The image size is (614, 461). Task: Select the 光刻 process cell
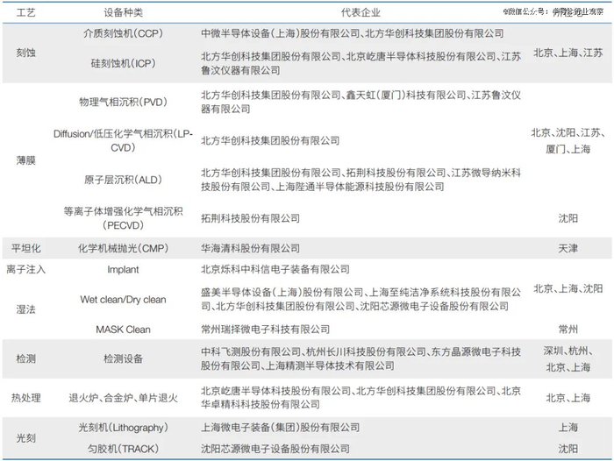[25, 438]
